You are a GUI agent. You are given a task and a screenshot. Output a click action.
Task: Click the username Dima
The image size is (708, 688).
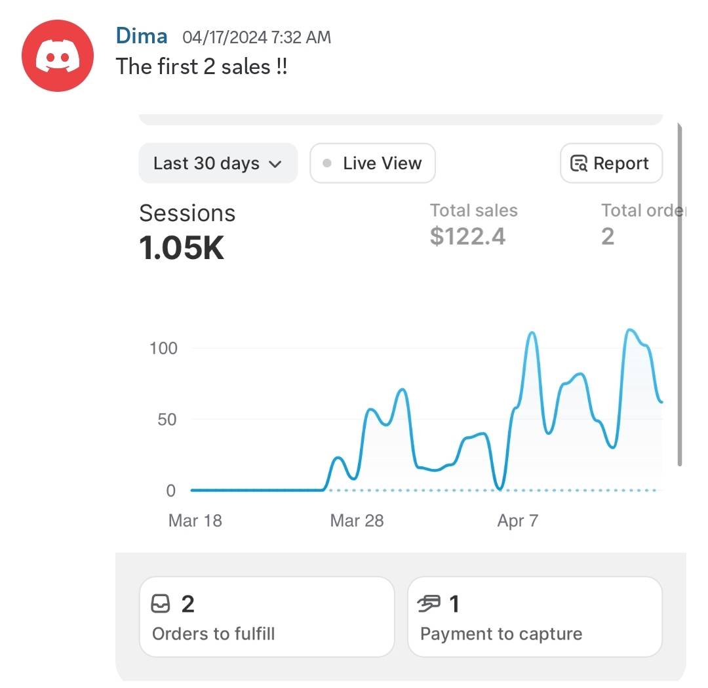coord(142,36)
